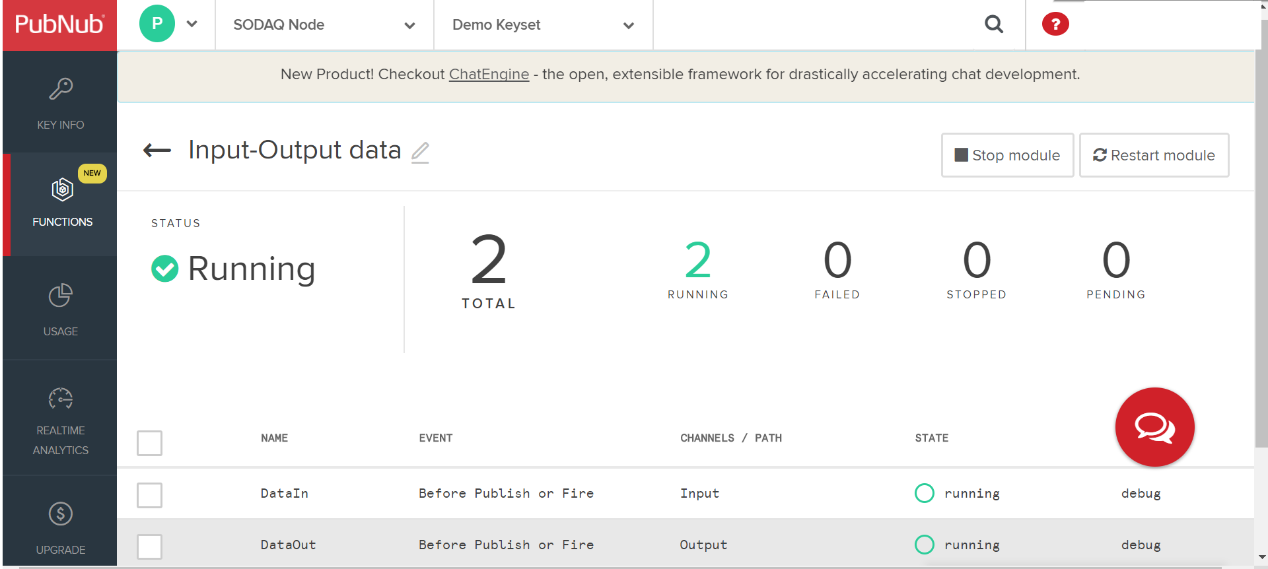Edit the module name with the pencil icon
The width and height of the screenshot is (1268, 569).
click(420, 152)
